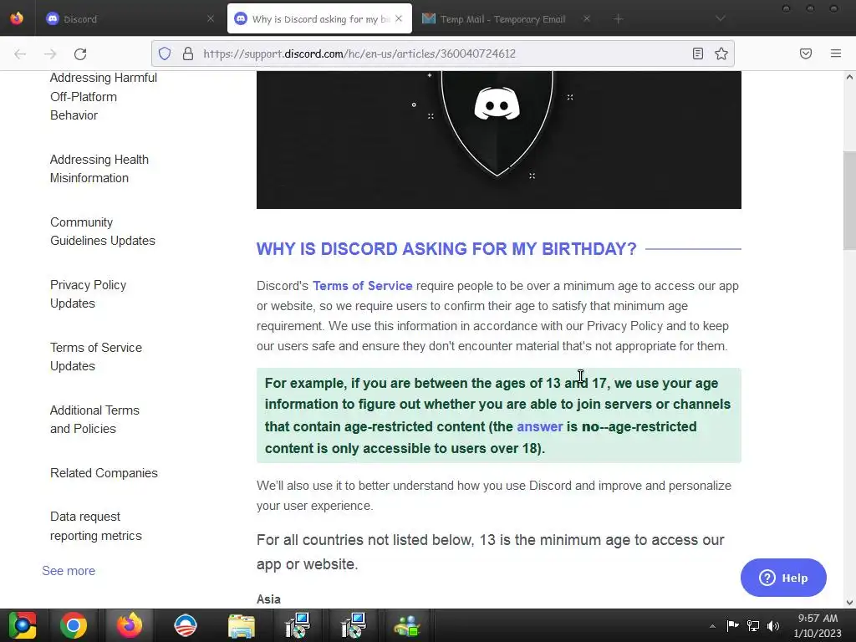Click the scrollbar up arrow
Screen dimensions: 856x642
pyautogui.click(x=849, y=77)
